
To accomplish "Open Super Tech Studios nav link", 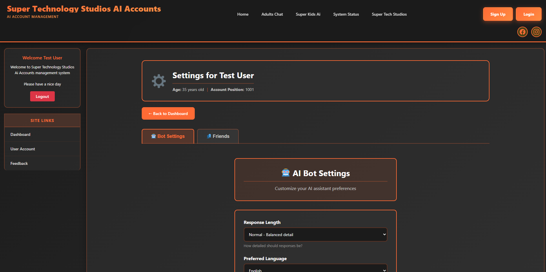I will click(x=389, y=14).
